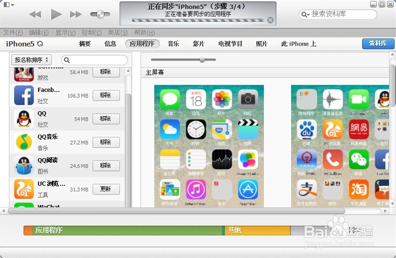396x258 pixels.
Task: Switch to the 照片 tab
Action: pos(261,44)
